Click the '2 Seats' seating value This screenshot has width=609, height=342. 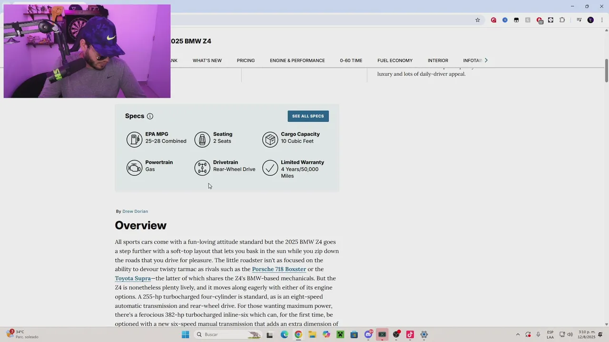(x=222, y=141)
